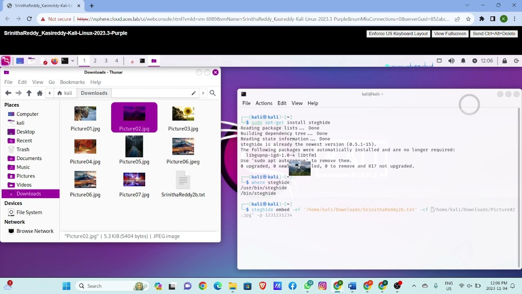The image size is (522, 294).
Task: Click the Kali lock screen icon
Action: pos(504,61)
